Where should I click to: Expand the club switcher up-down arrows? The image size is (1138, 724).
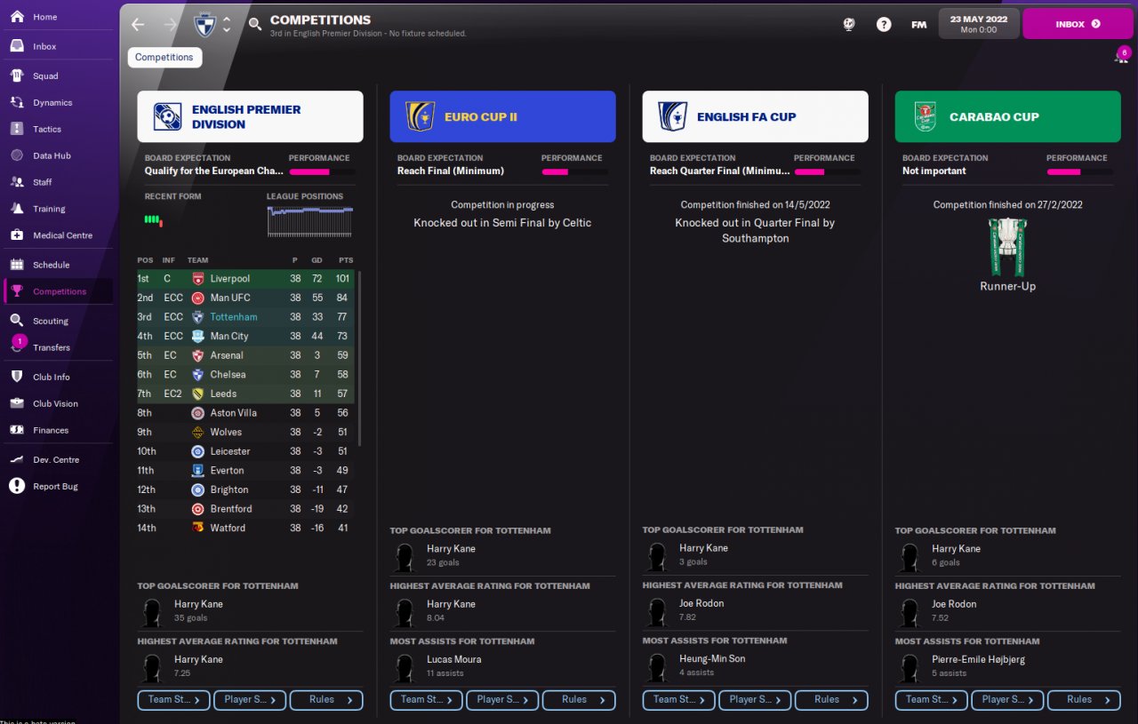pyautogui.click(x=227, y=25)
